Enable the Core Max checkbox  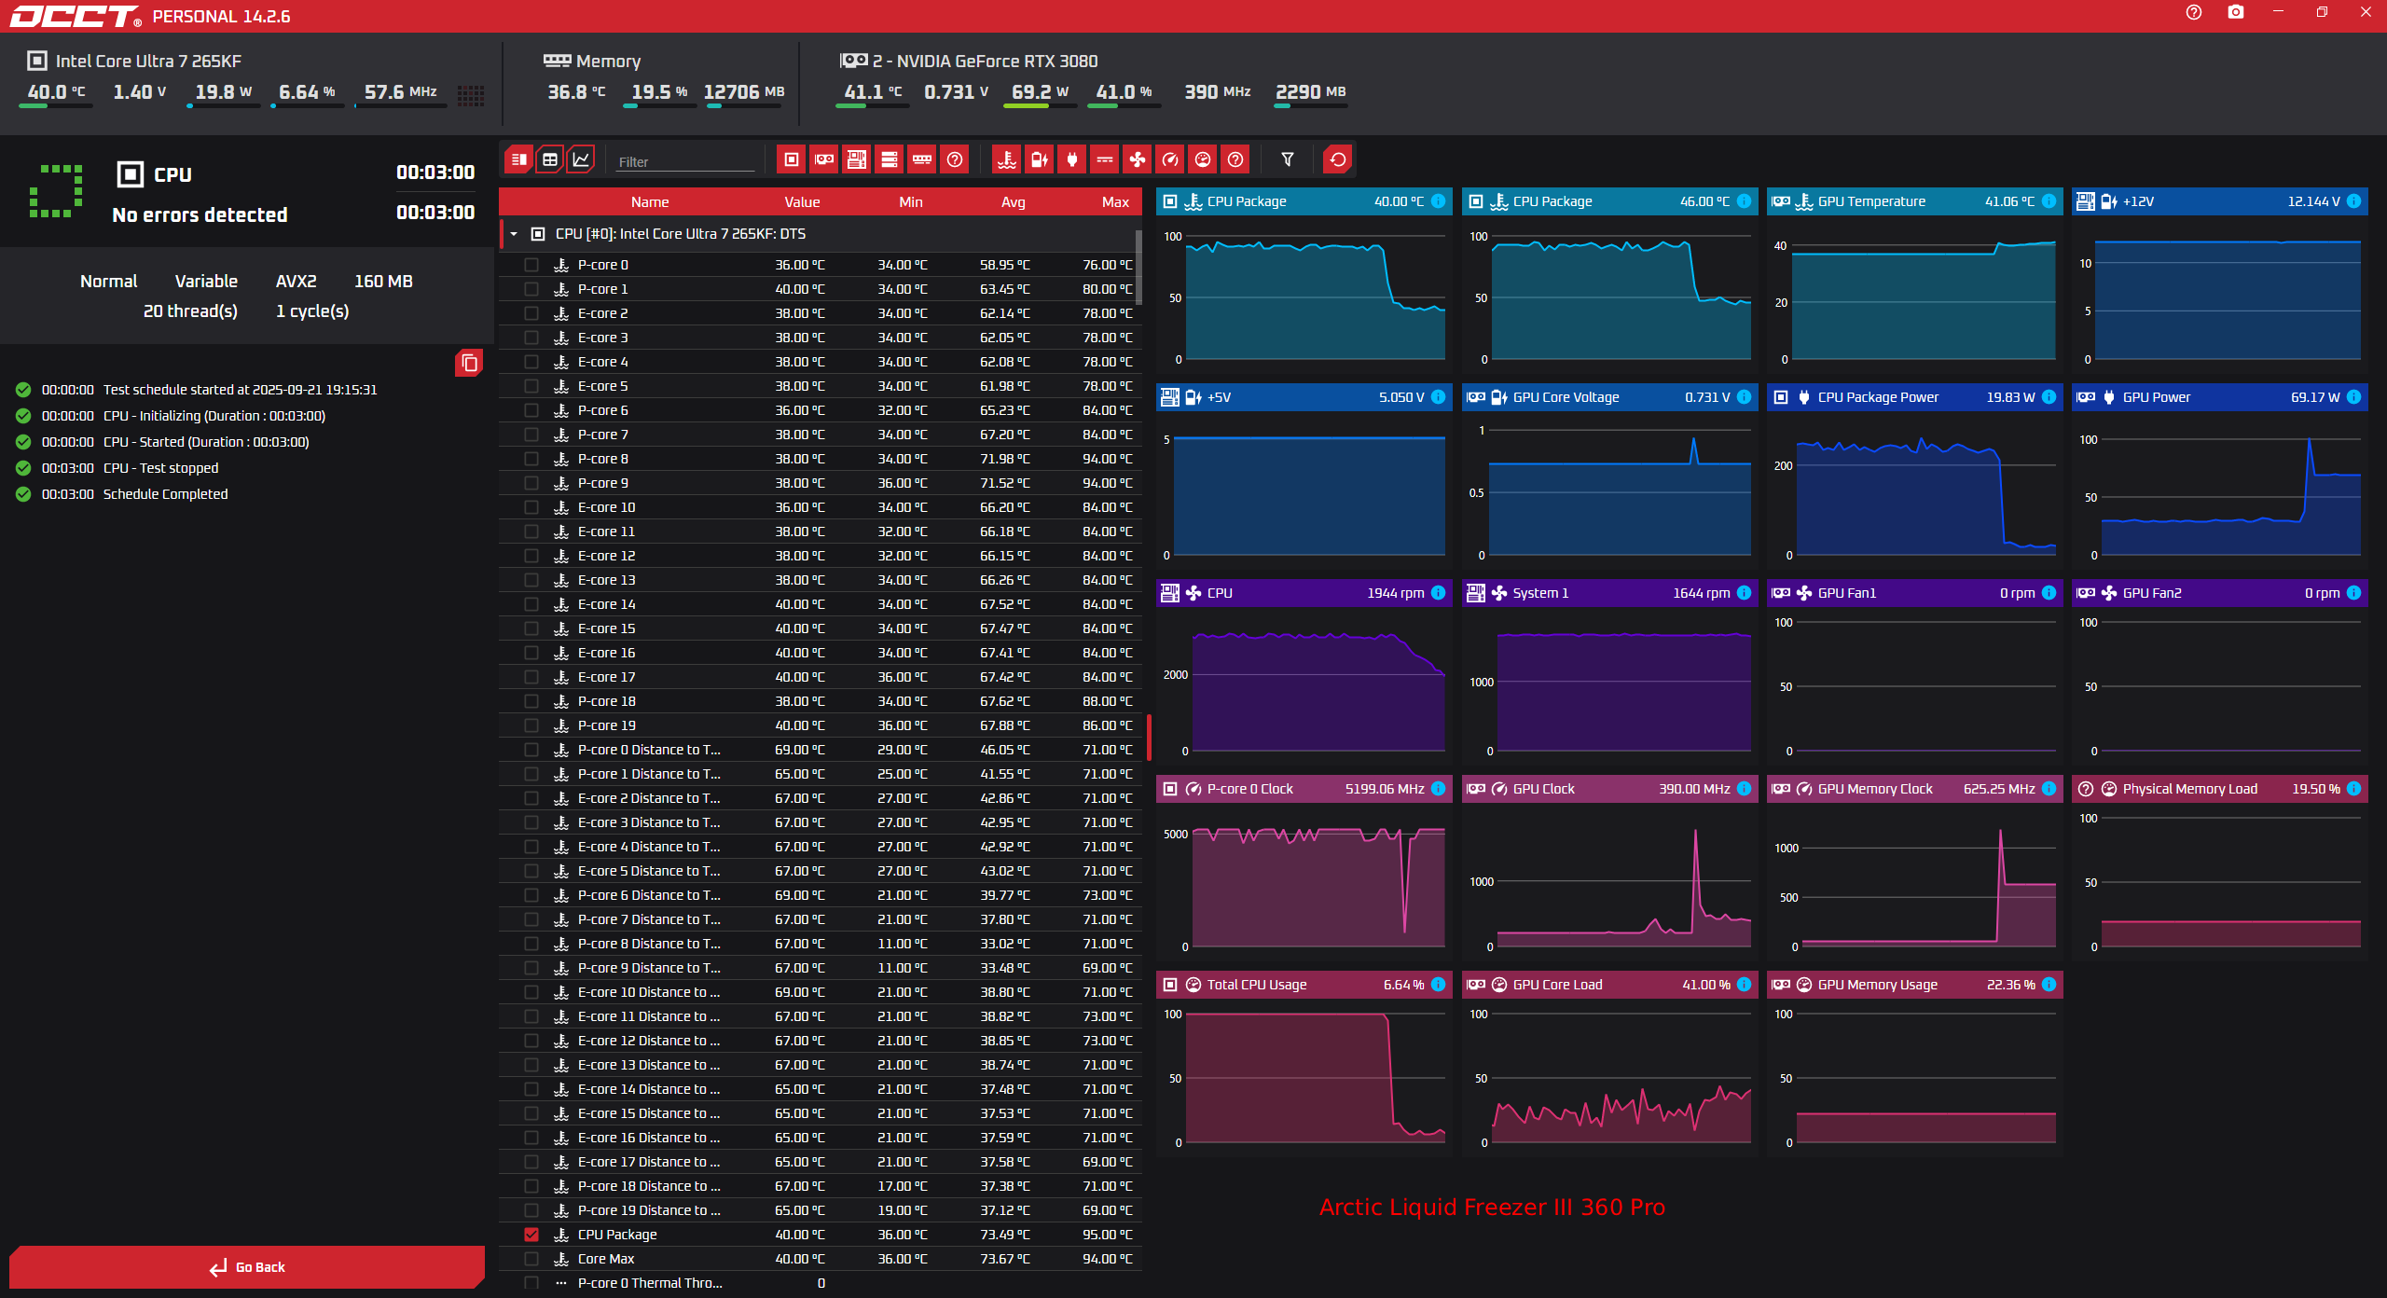point(531,1259)
